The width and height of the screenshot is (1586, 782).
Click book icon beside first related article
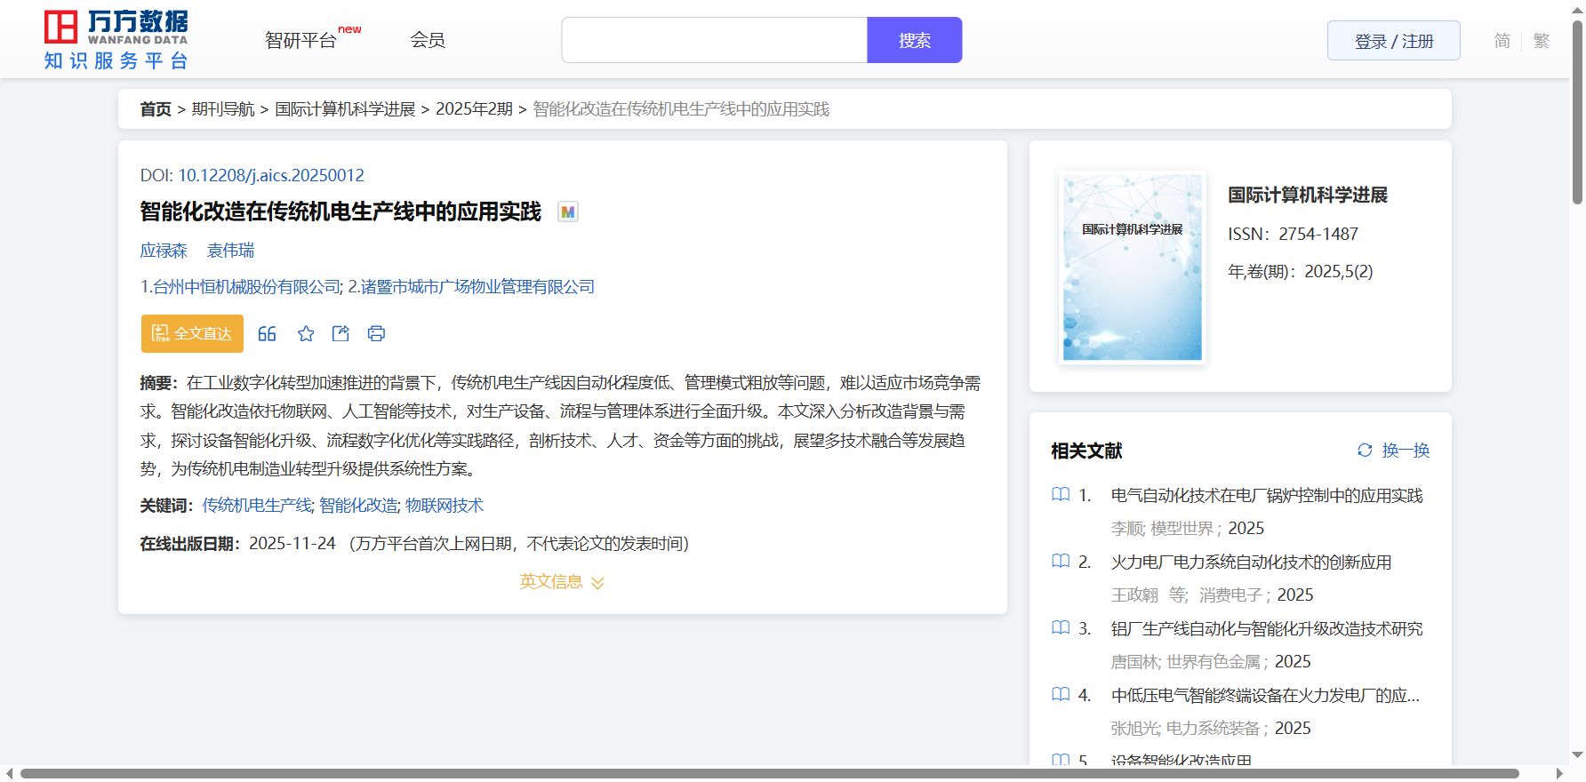coord(1061,495)
